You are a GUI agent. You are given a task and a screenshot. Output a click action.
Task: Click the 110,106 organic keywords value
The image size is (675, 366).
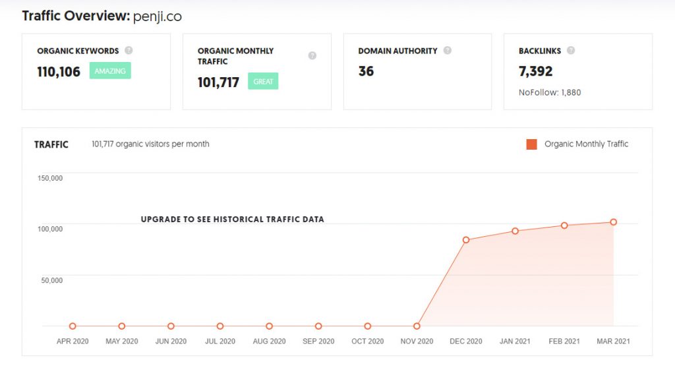tap(59, 71)
